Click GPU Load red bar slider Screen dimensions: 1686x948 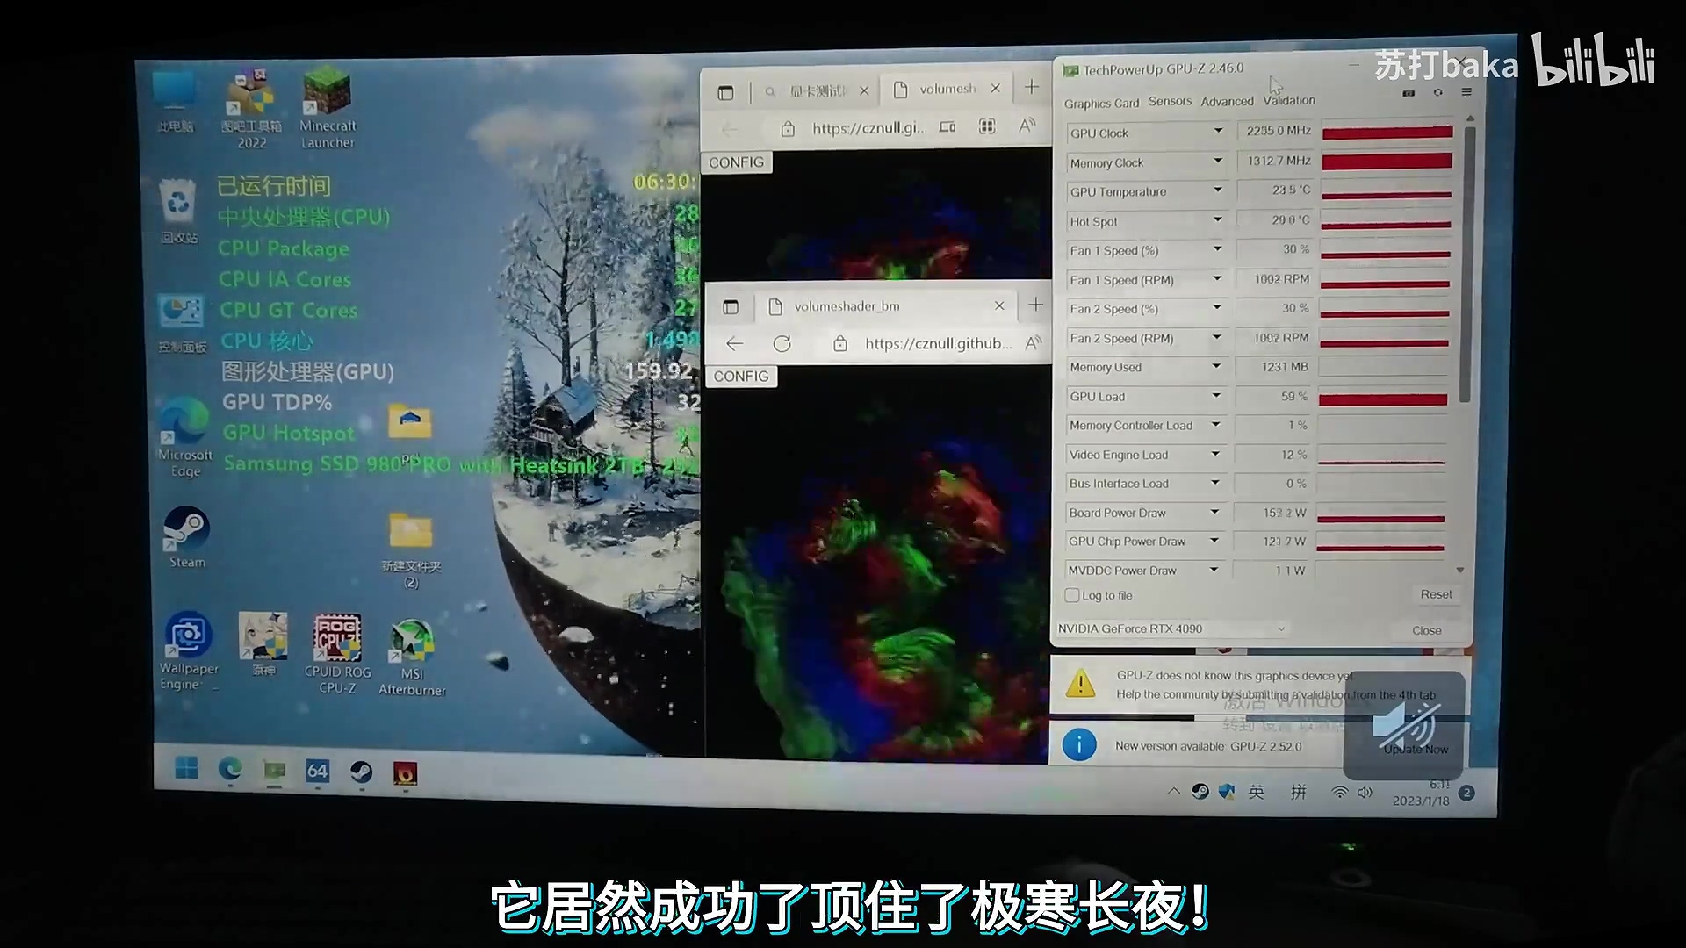point(1385,399)
